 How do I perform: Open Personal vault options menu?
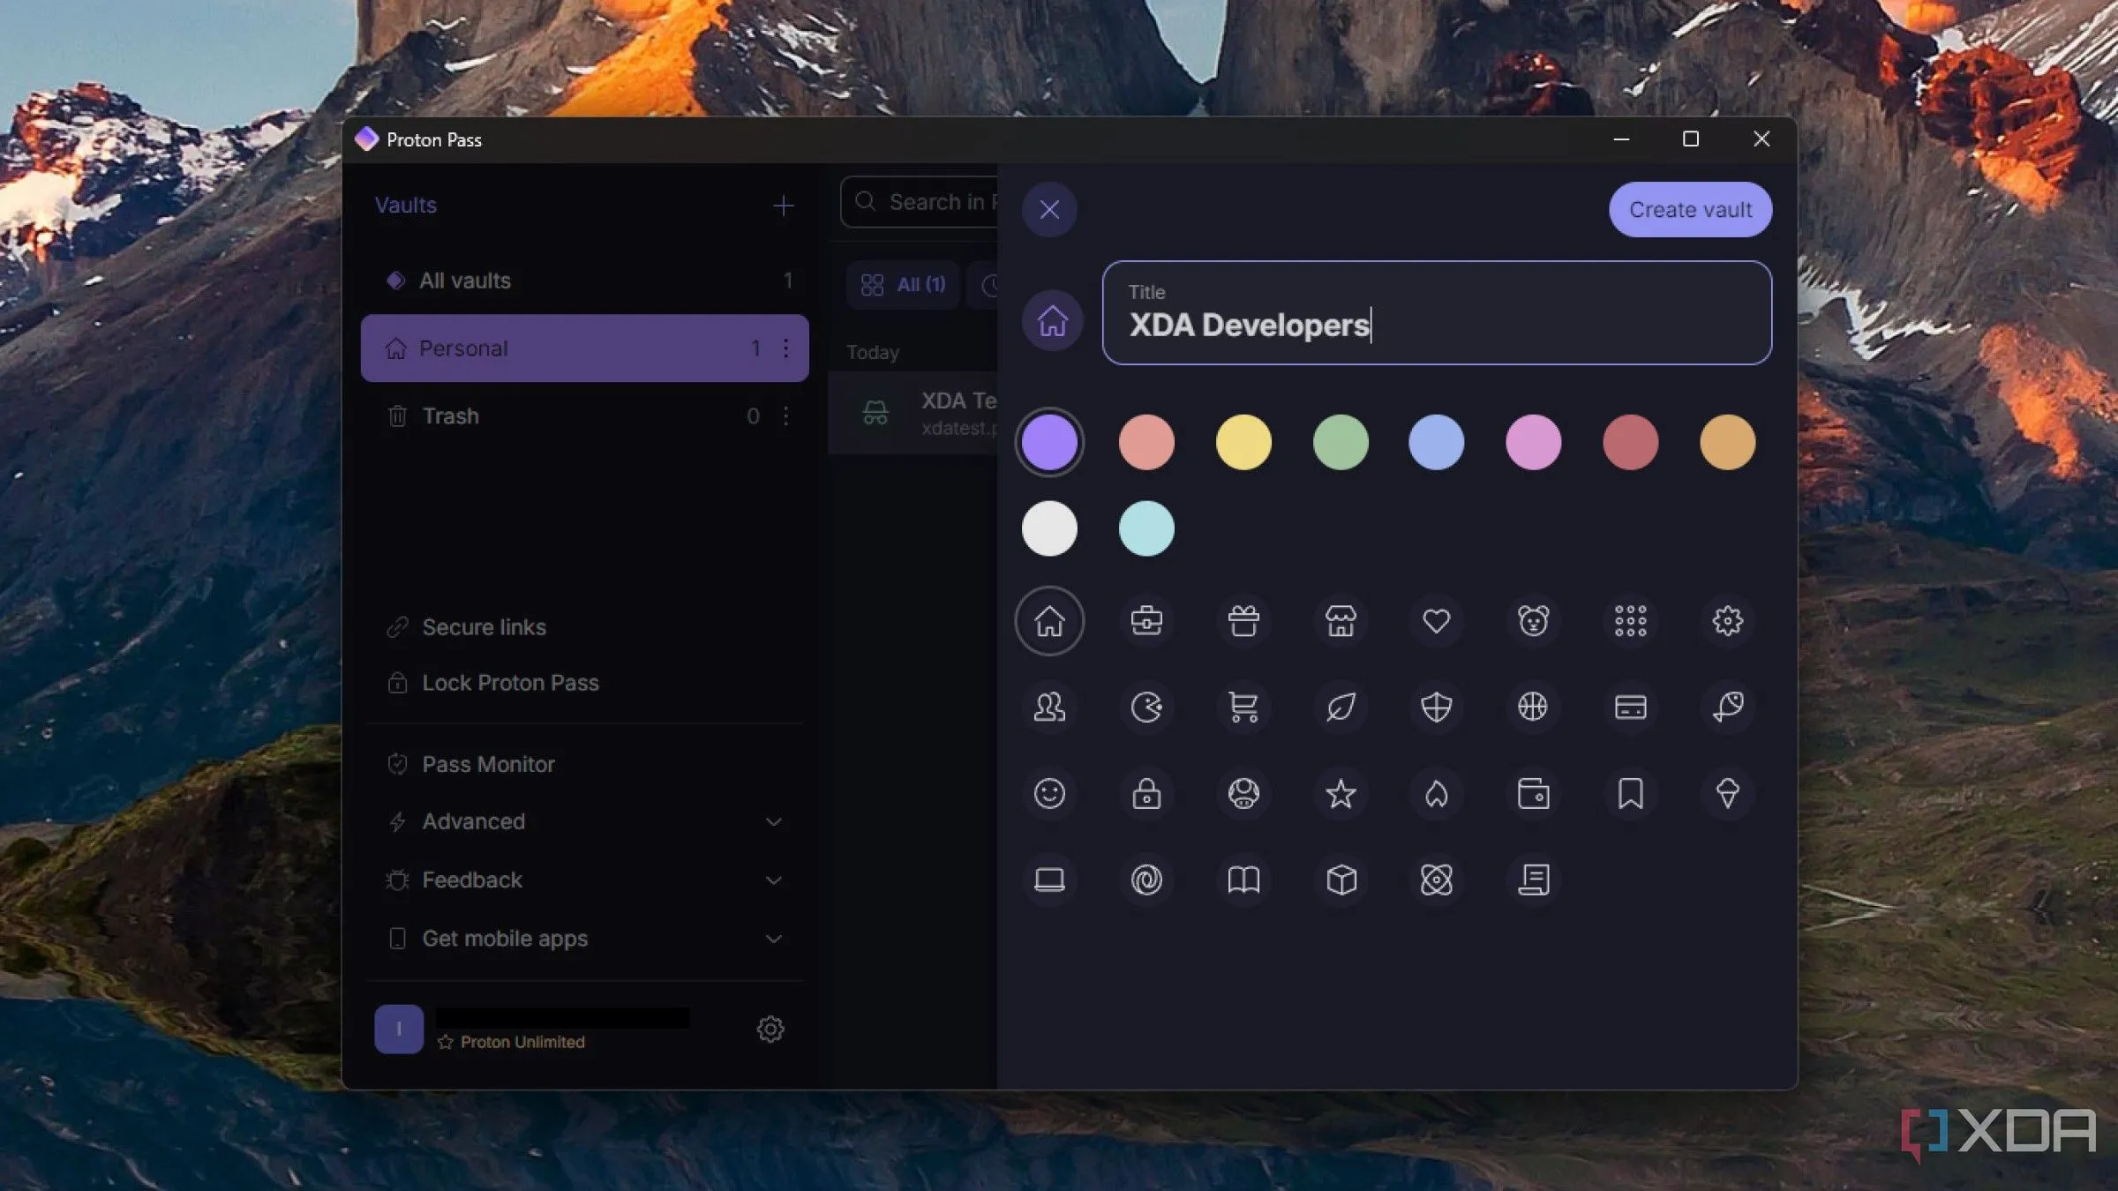[x=785, y=348]
